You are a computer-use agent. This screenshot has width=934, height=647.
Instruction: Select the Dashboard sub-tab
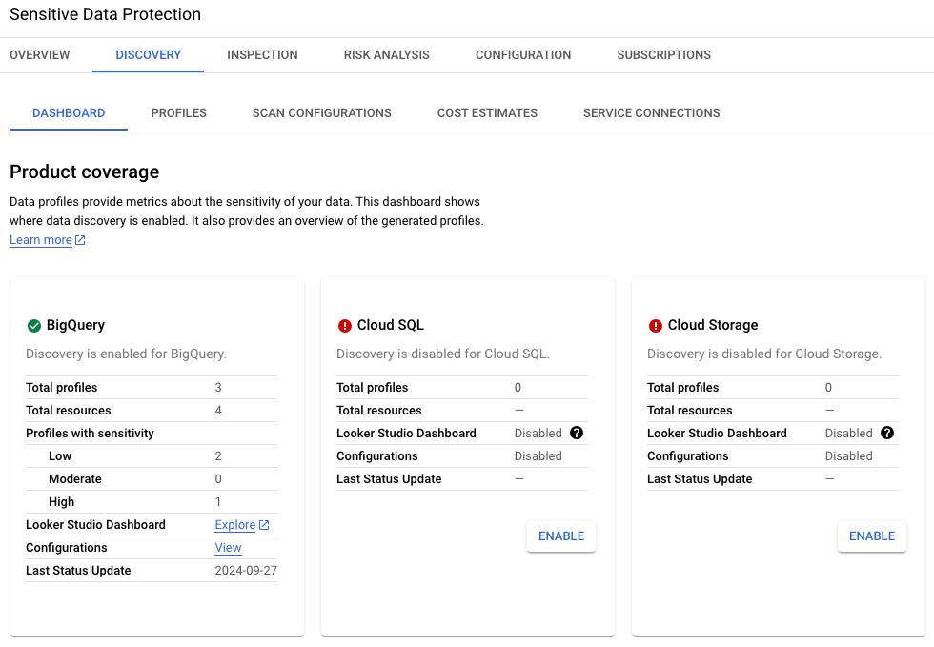pos(69,113)
